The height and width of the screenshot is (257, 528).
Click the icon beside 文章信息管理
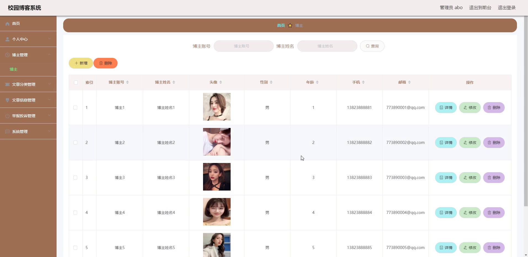7,100
